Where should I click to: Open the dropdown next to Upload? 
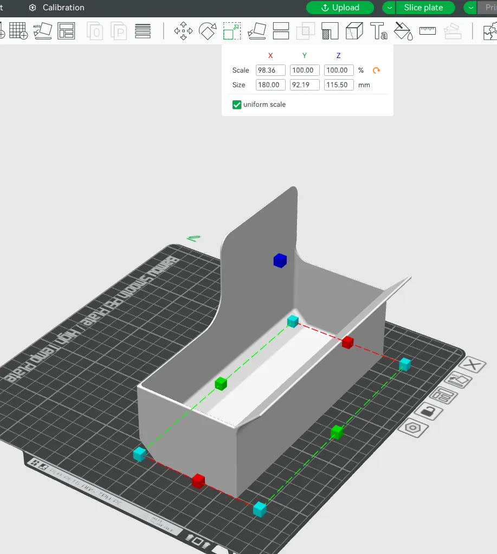click(389, 8)
